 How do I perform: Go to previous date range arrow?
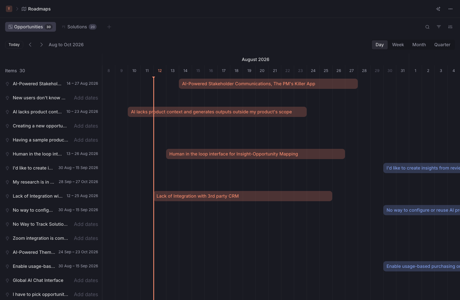(30, 45)
